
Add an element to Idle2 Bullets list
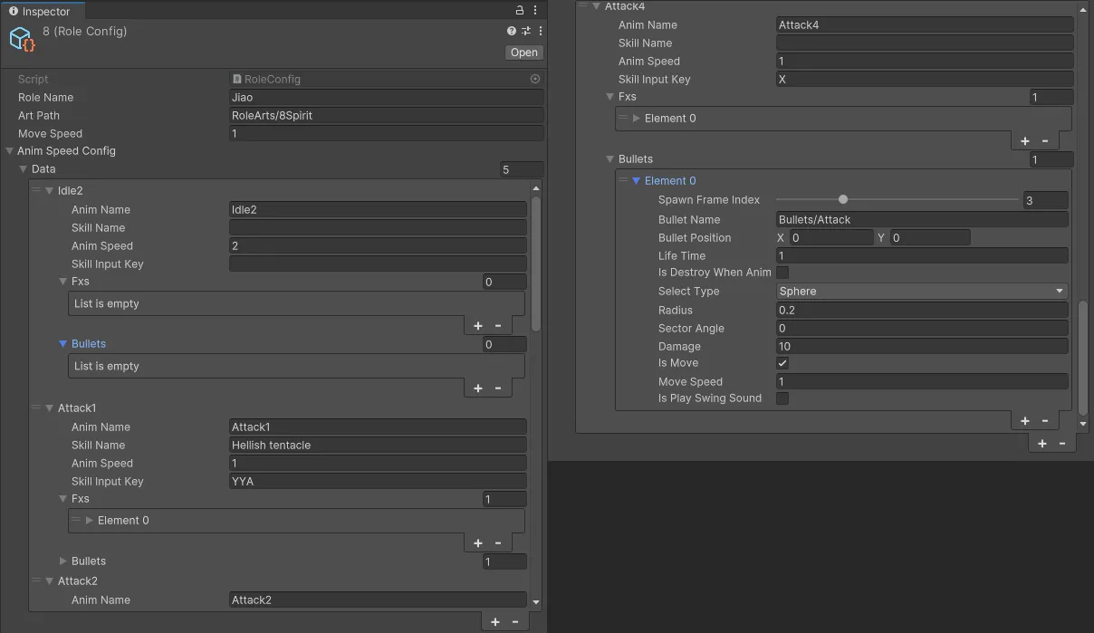point(477,388)
